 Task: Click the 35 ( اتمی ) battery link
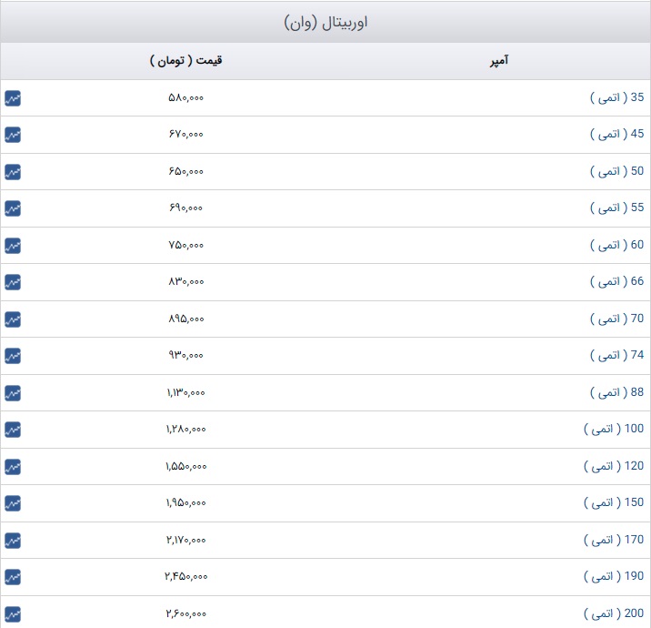tap(617, 97)
